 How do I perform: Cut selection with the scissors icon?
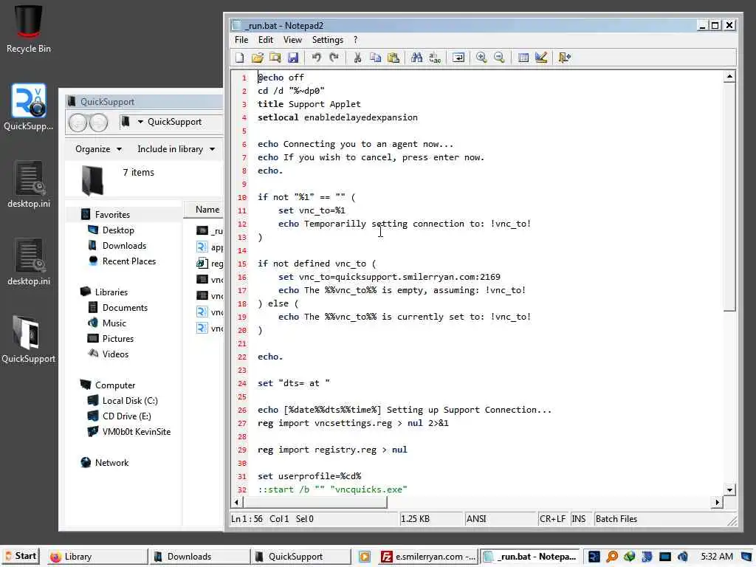click(357, 58)
